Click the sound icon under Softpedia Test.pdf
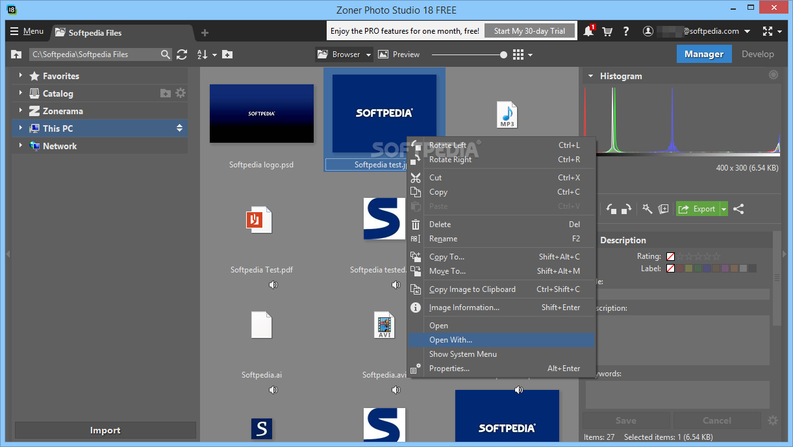This screenshot has width=793, height=447. point(273,285)
